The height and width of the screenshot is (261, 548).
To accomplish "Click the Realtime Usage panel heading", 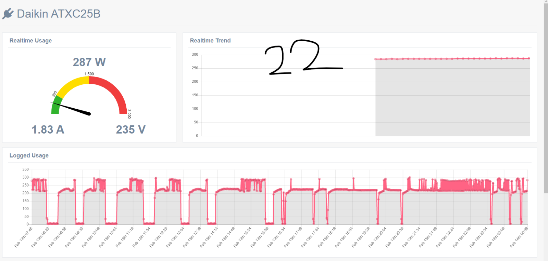I will point(30,40).
